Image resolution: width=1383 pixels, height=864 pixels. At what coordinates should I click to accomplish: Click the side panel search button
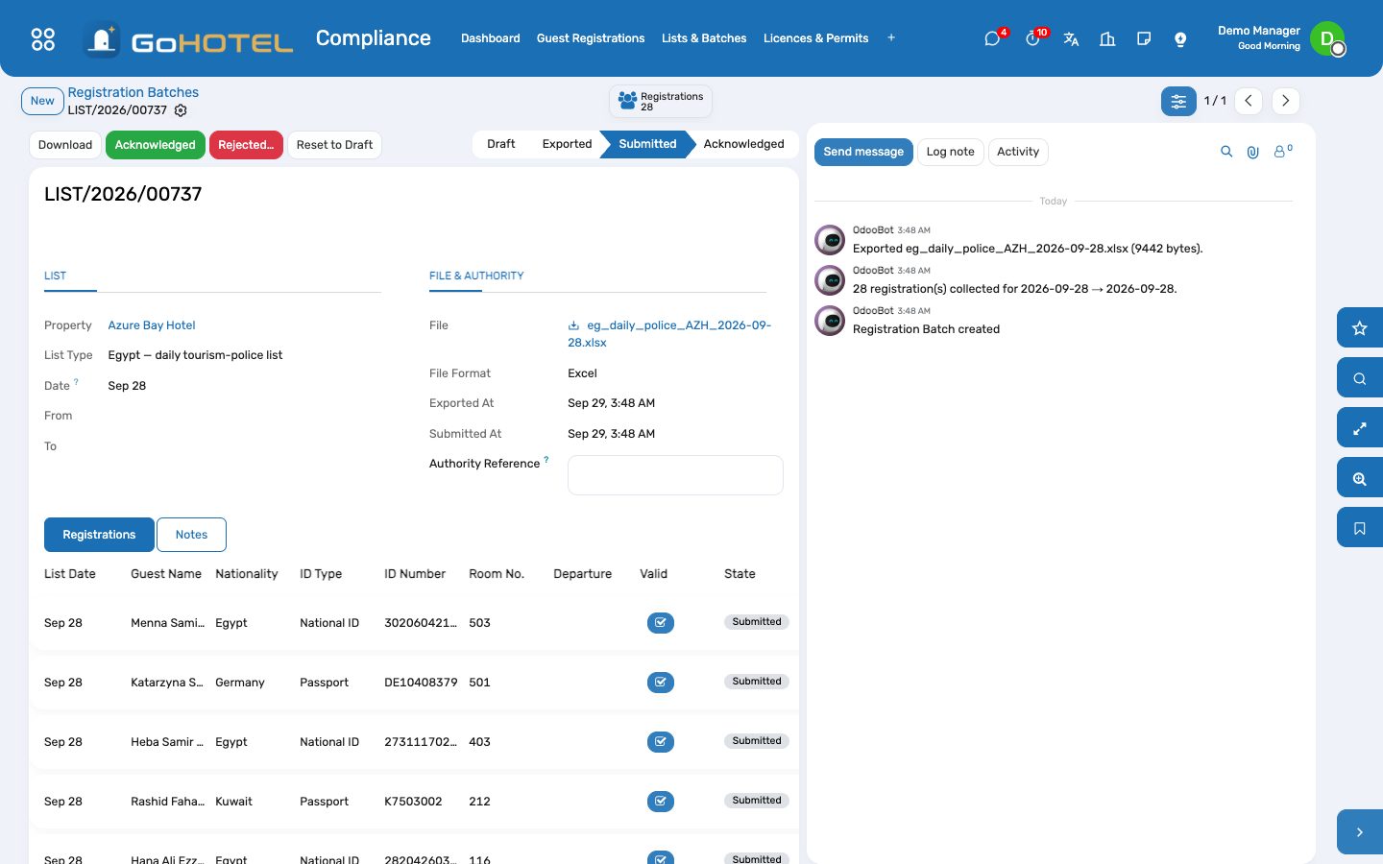coord(1360,378)
